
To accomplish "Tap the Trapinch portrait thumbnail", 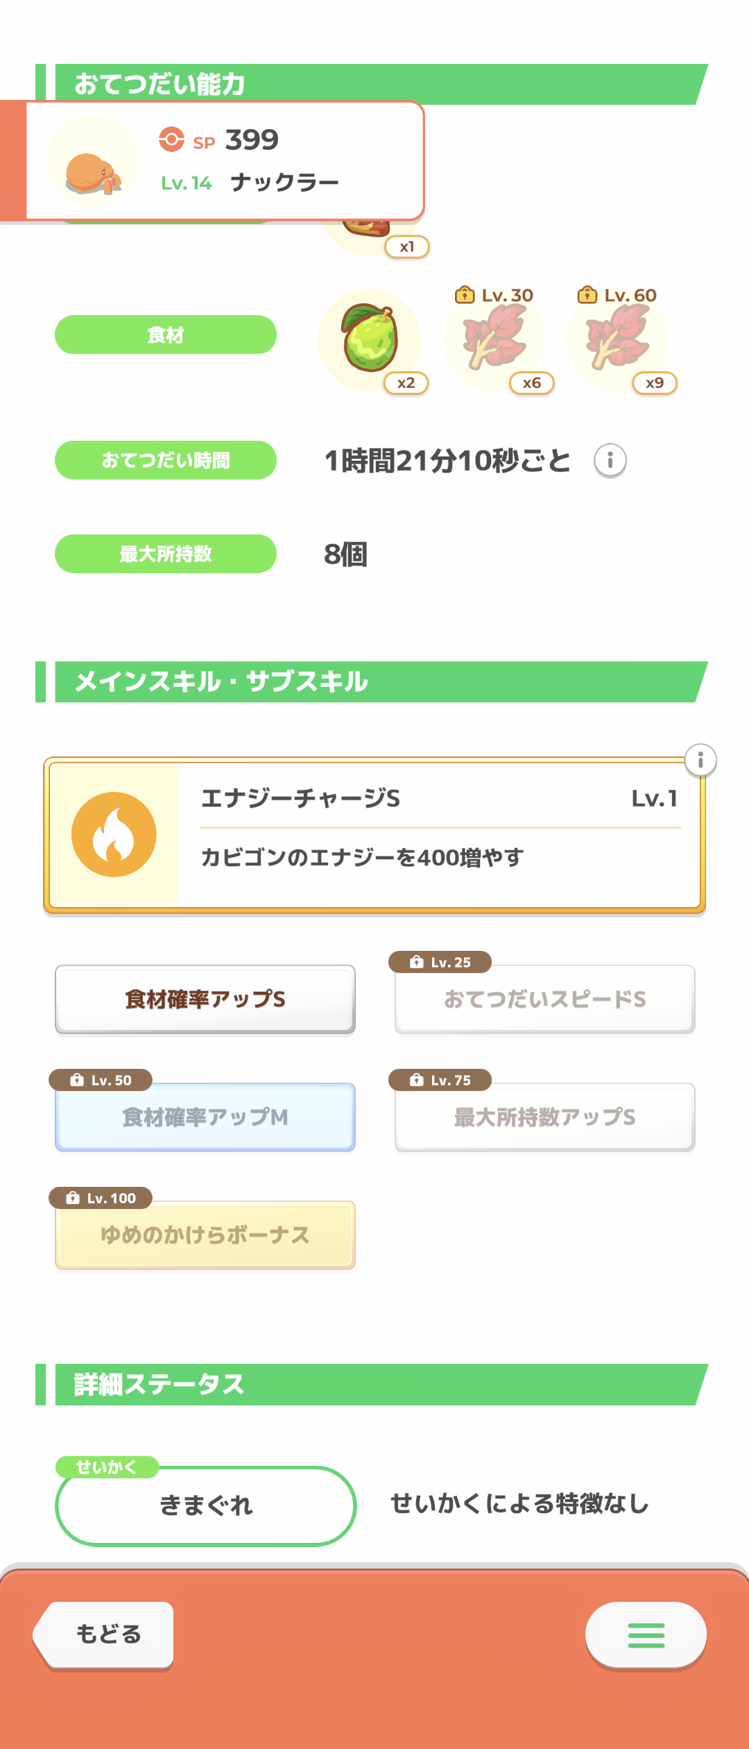I will pyautogui.click(x=93, y=162).
